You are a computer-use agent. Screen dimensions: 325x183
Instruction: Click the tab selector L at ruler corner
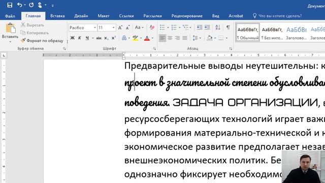pos(4,55)
